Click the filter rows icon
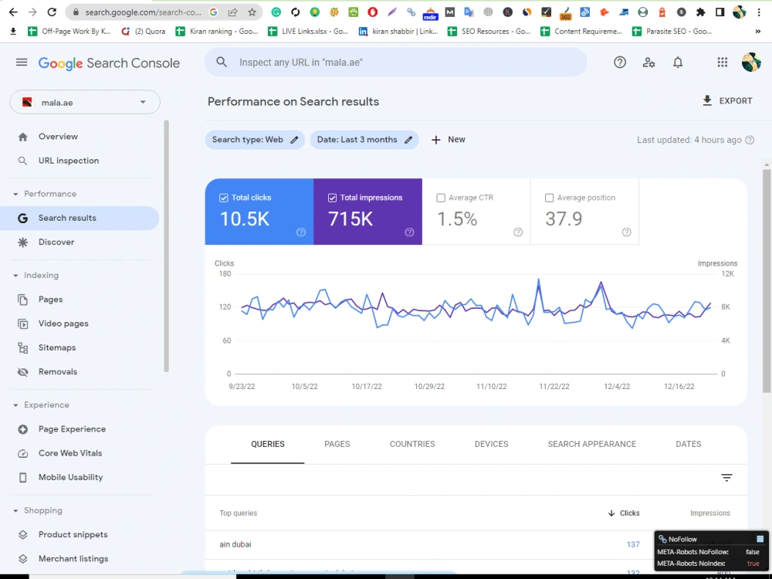Viewport: 772px width, 579px height. 726,478
